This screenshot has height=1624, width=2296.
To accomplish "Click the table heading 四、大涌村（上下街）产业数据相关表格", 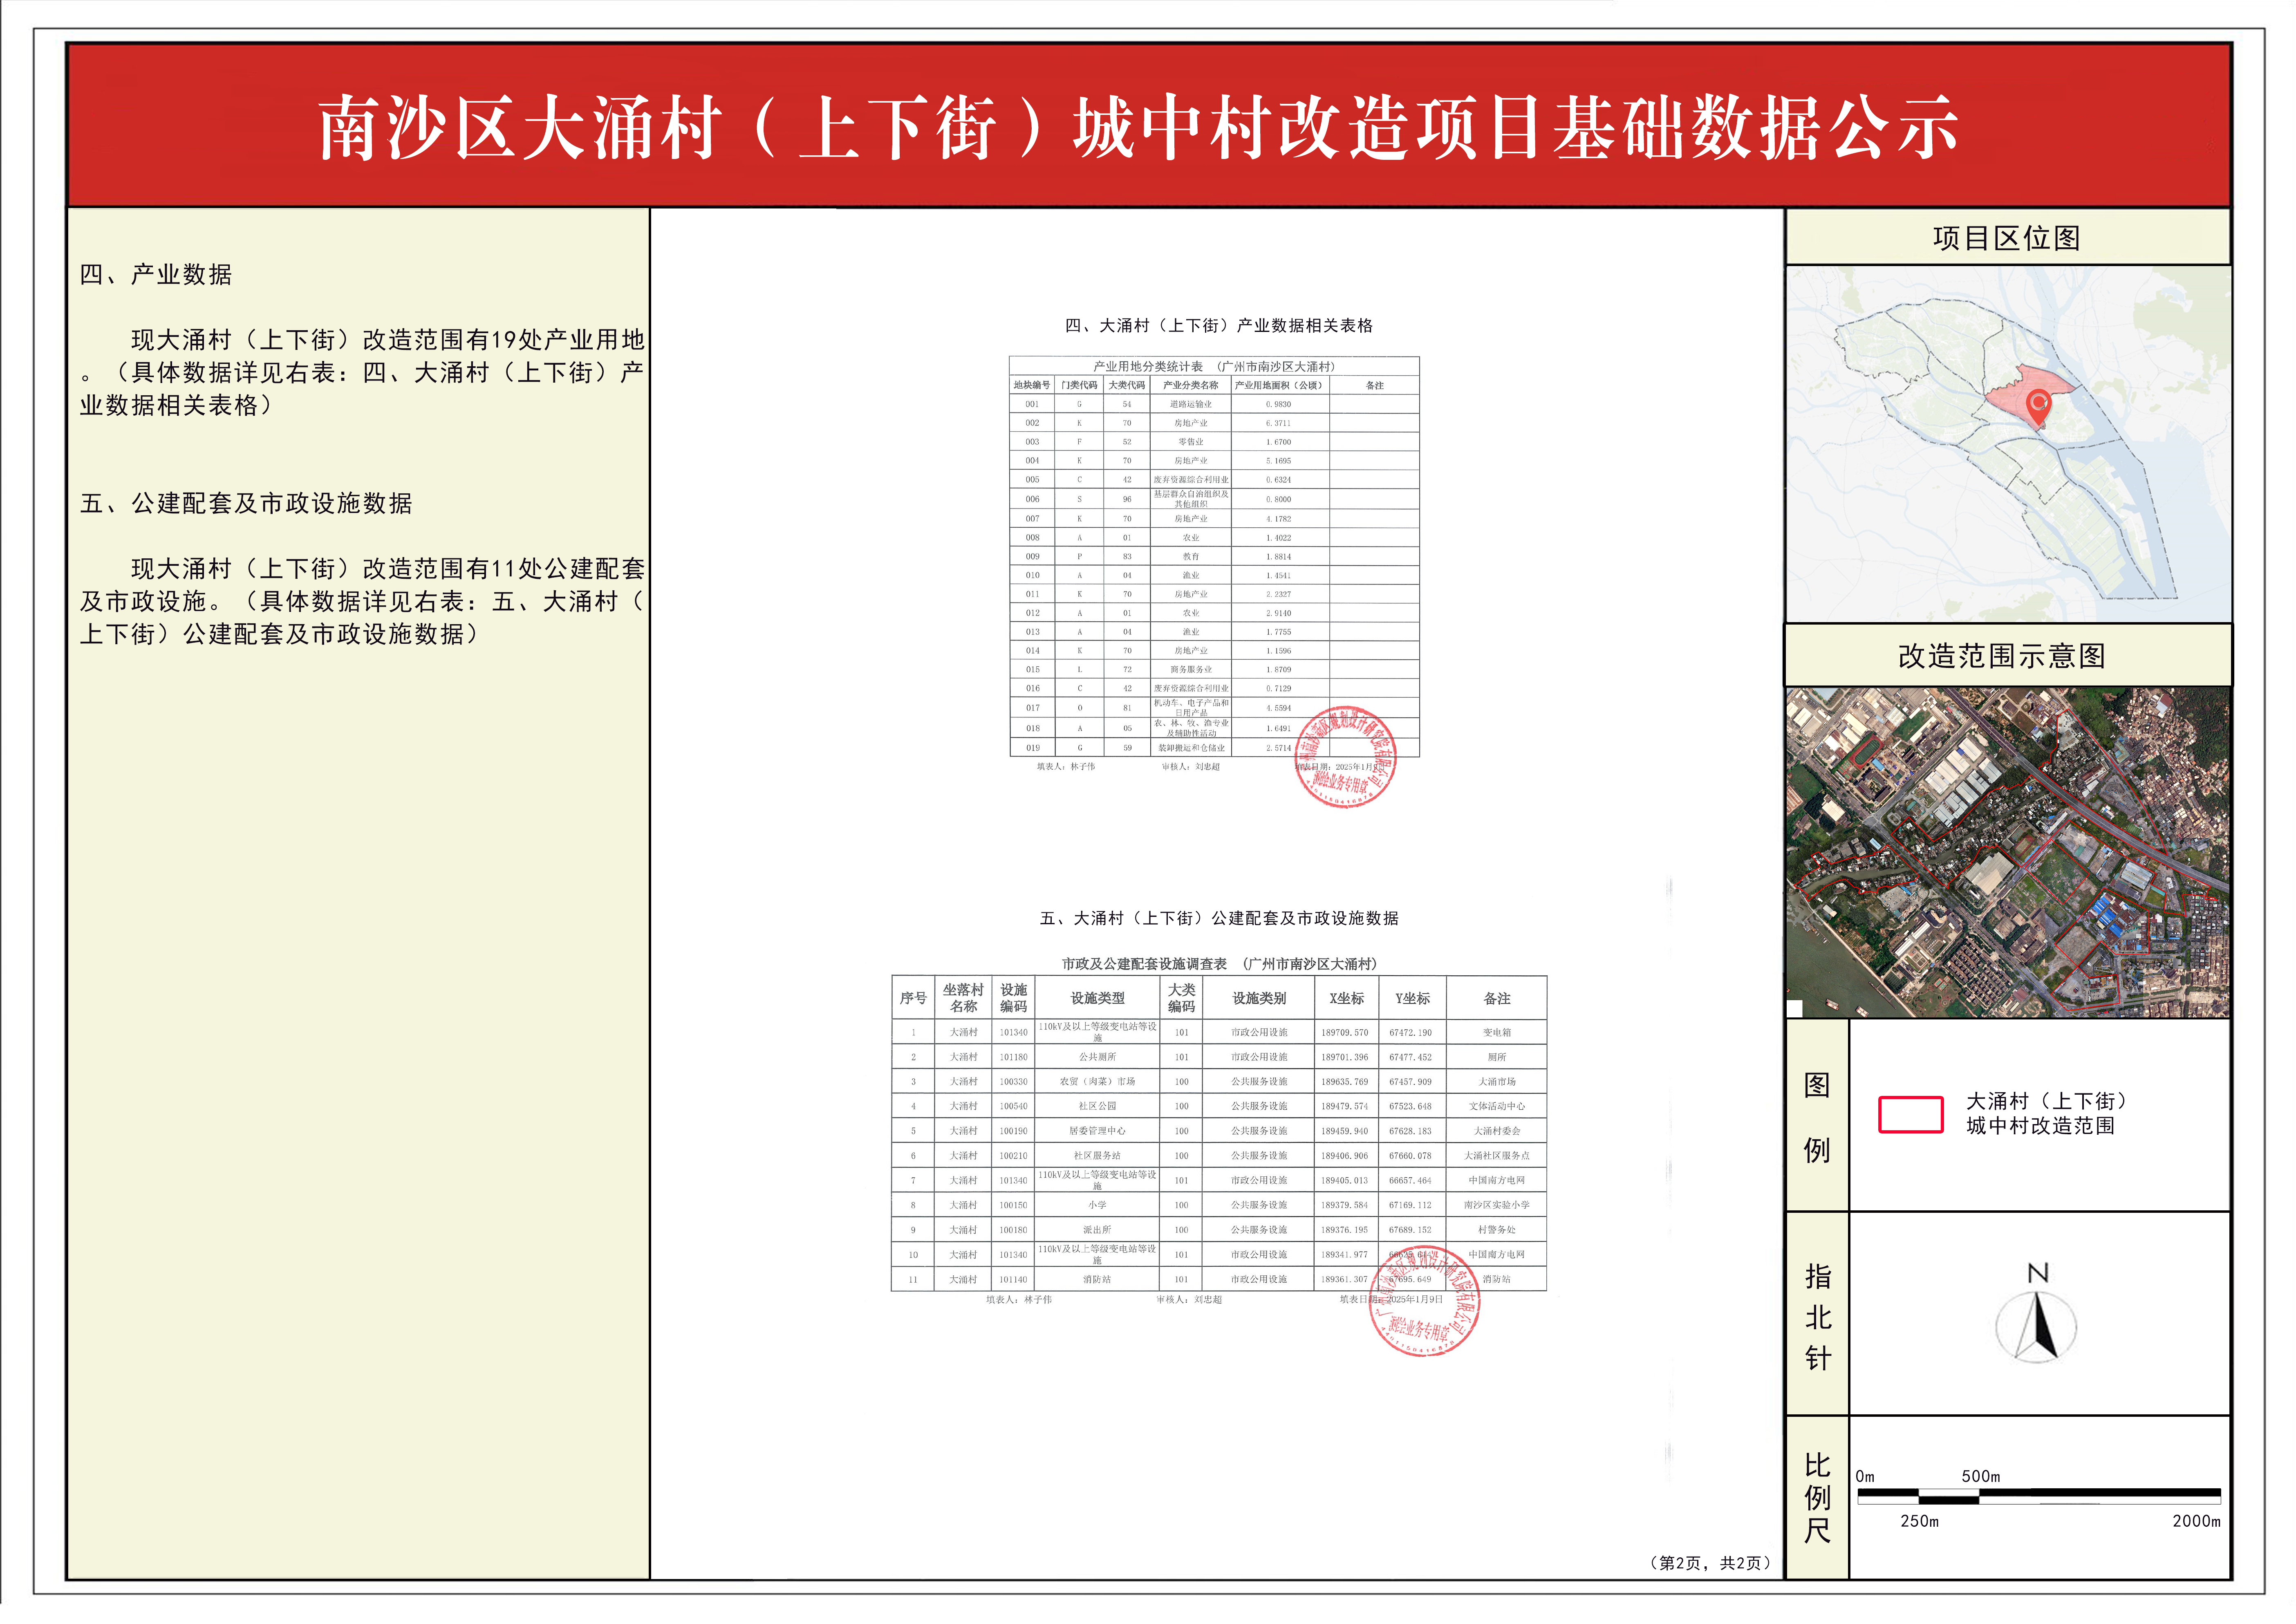I will point(1219,326).
